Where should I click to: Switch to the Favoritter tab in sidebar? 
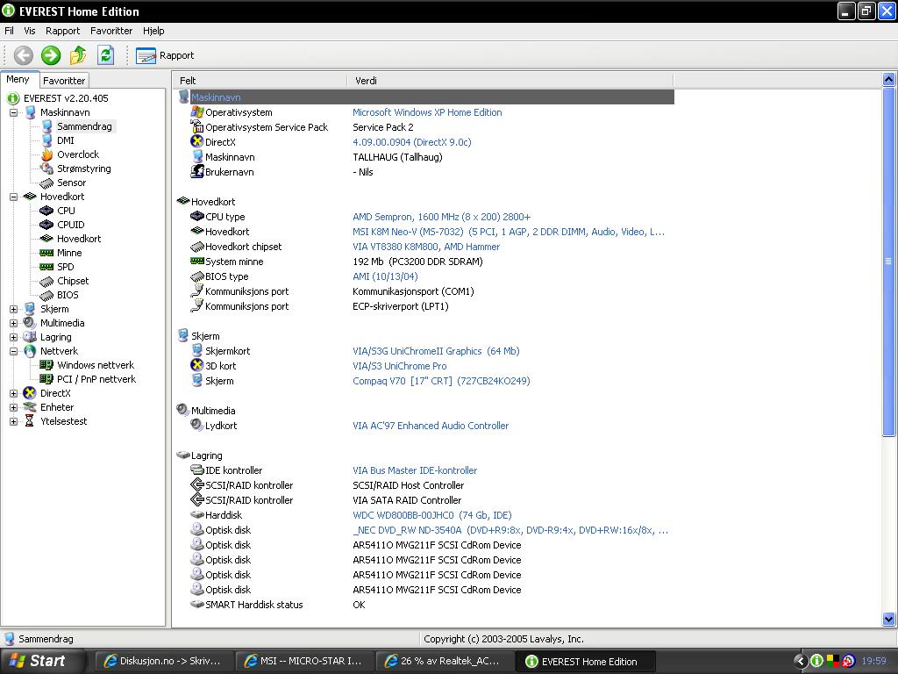pyautogui.click(x=64, y=81)
